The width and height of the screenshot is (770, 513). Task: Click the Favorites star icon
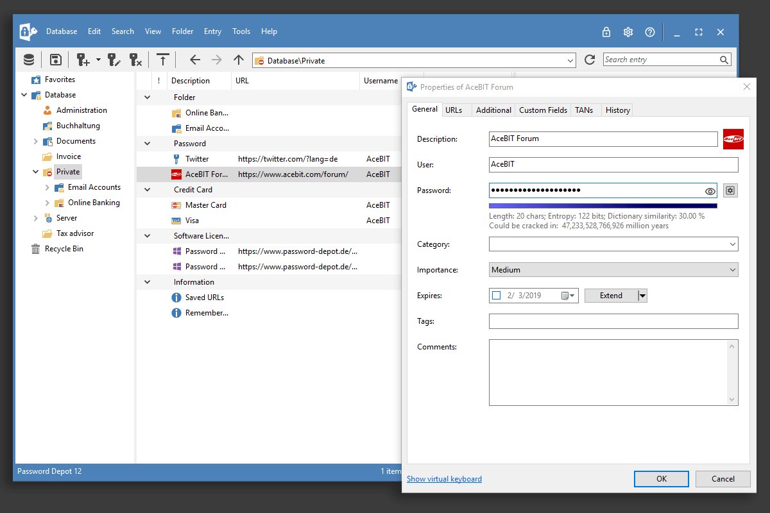(36, 80)
